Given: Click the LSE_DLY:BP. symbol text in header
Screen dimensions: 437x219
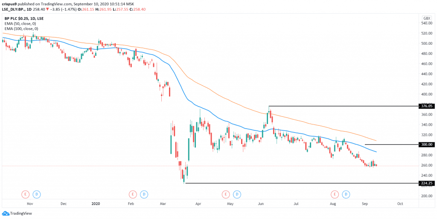Looking at the screenshot, I should [x=14, y=9].
